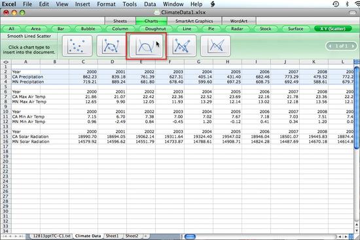The image size is (360, 240).
Task: Filter charts by Pie type
Action: [x=211, y=29]
